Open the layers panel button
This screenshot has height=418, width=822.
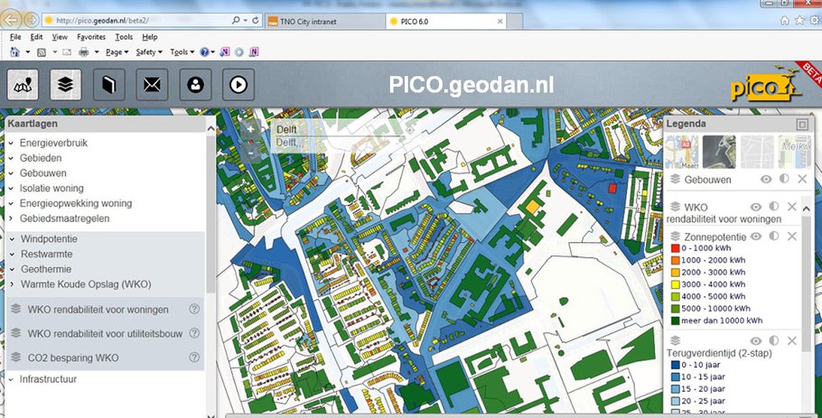(66, 84)
